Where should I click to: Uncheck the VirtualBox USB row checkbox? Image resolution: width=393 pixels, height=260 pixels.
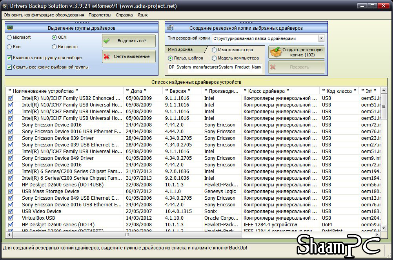[11, 218]
